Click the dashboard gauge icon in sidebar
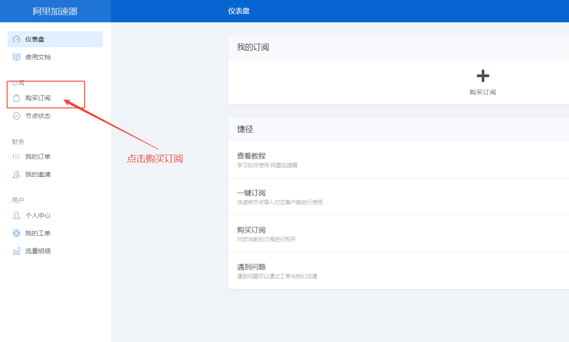 pos(16,39)
